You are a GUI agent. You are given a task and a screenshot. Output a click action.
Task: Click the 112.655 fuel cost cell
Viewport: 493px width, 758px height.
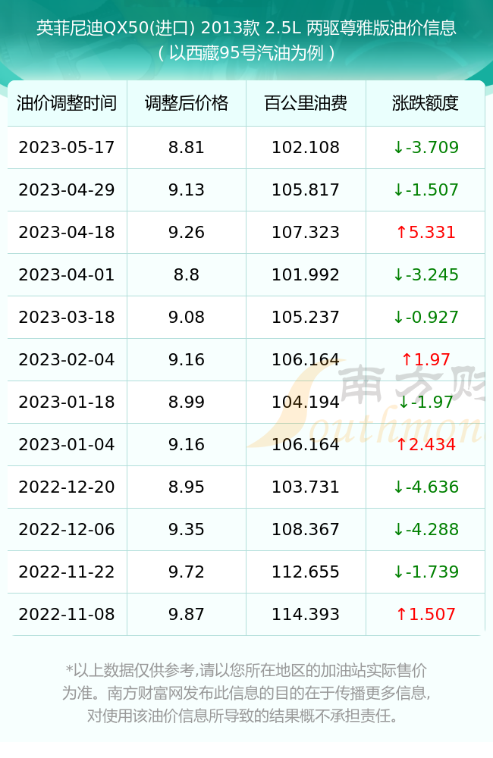tap(306, 572)
